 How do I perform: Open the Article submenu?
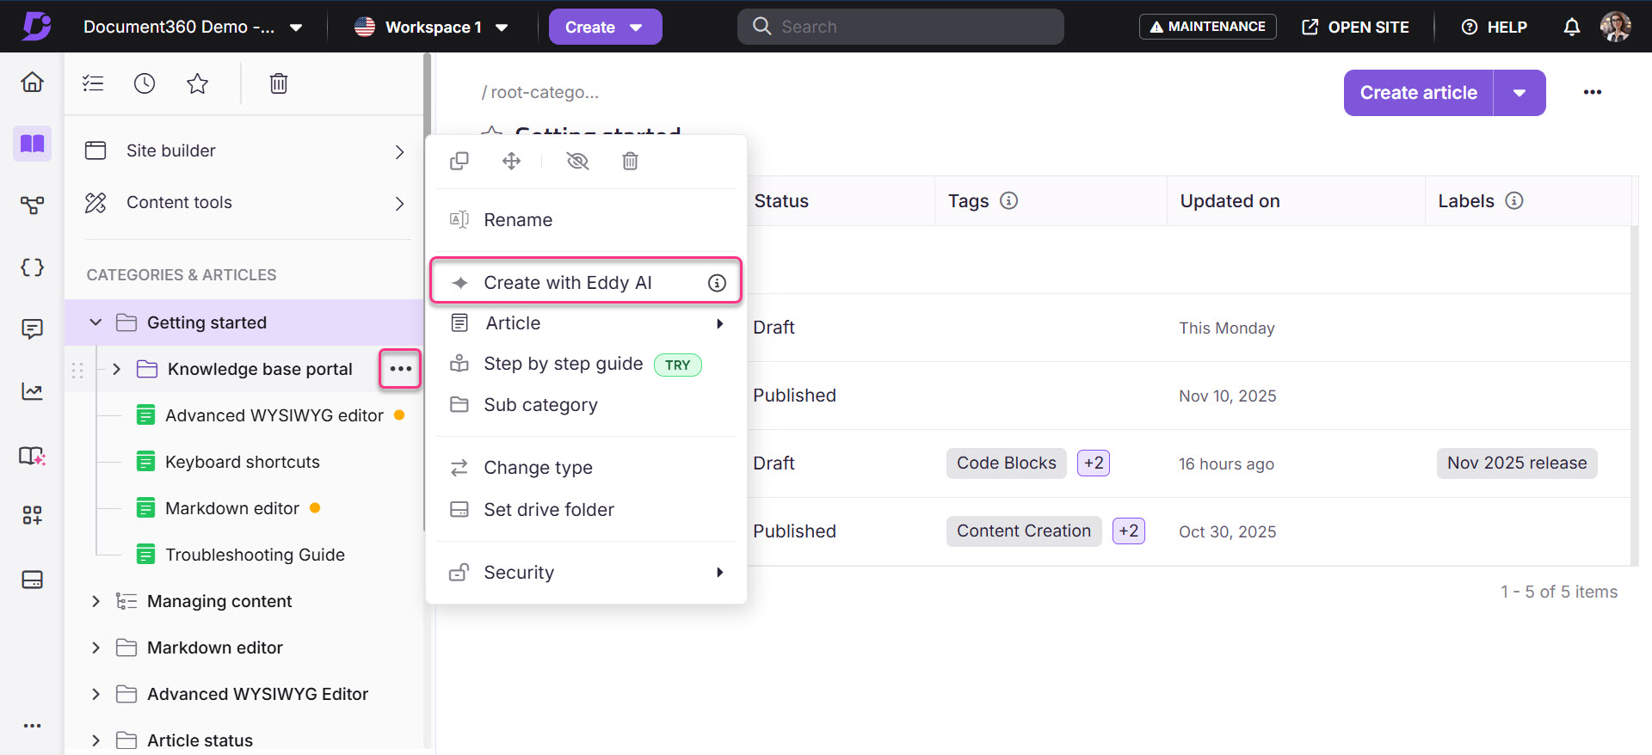pyautogui.click(x=587, y=323)
